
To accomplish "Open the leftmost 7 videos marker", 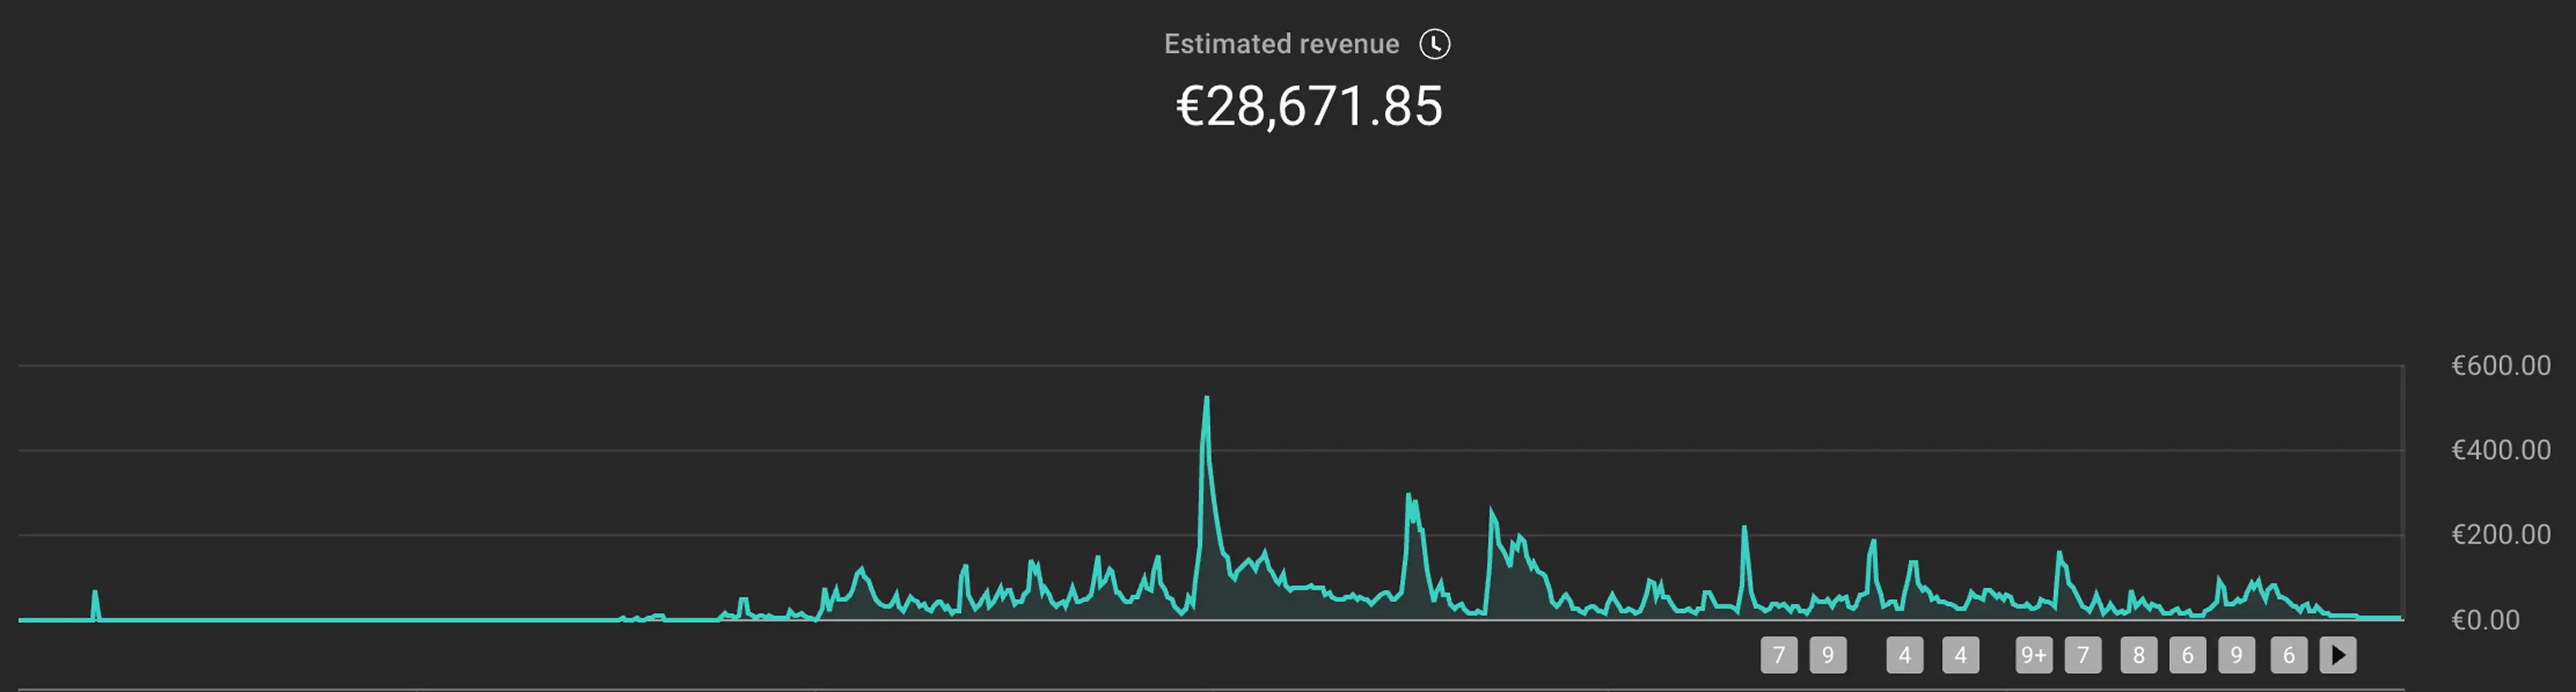I will (1779, 655).
